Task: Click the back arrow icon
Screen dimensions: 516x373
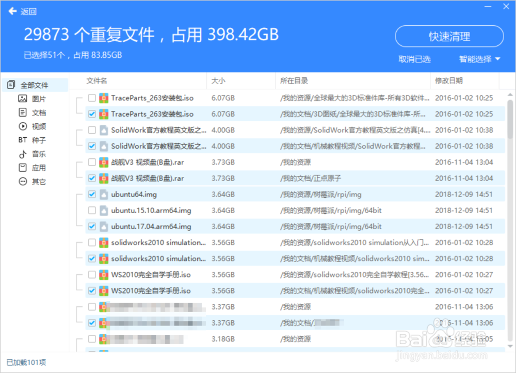Action: 12,11
